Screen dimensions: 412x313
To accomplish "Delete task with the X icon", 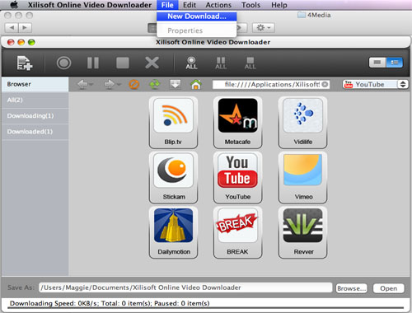I will [152, 63].
